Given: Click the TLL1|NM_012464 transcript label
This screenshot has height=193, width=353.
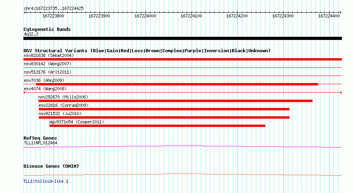Looking at the screenshot, I should tap(40, 143).
